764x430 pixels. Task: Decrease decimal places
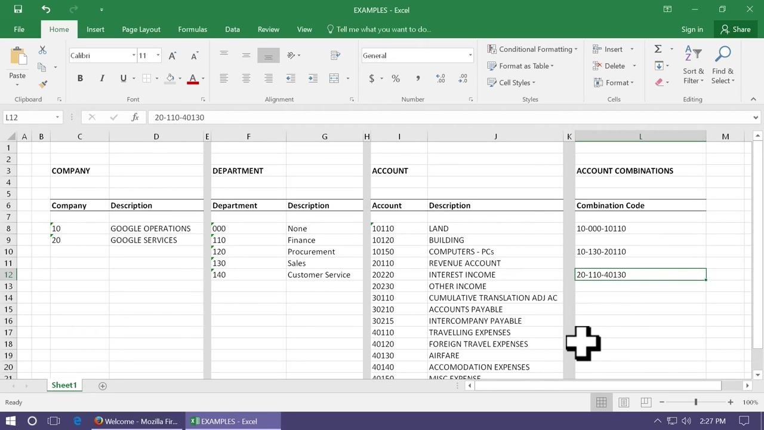(x=463, y=78)
